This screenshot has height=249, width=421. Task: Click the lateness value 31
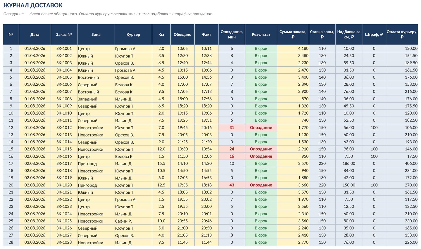pos(232,127)
